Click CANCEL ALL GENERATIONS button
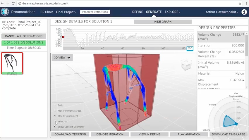 (x=24, y=36)
